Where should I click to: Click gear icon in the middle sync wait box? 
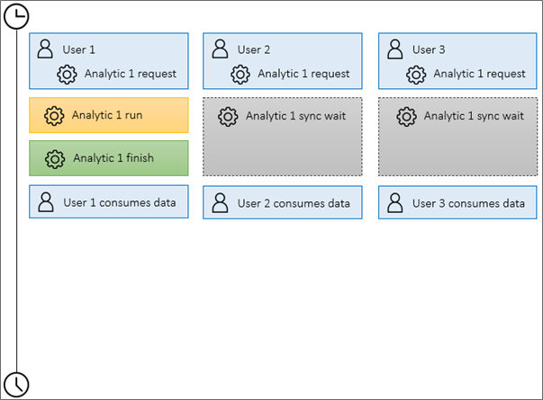(x=228, y=116)
